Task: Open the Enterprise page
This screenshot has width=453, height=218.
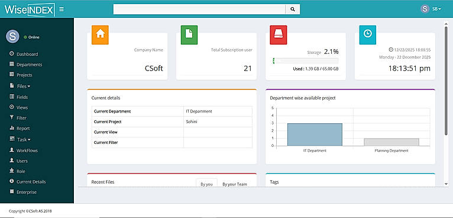Action: coord(27,192)
